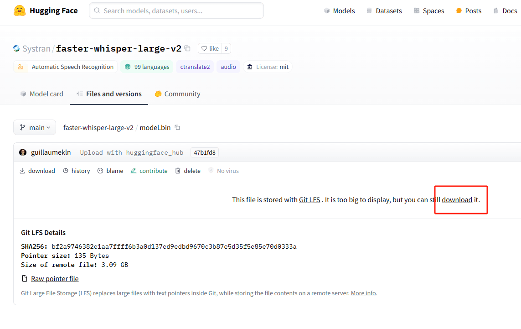Click the No virus shield badge
The image size is (521, 329).
[x=223, y=170]
